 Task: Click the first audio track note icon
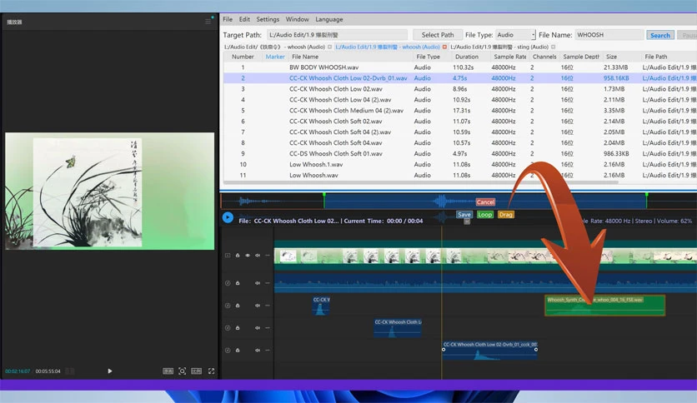(x=228, y=283)
